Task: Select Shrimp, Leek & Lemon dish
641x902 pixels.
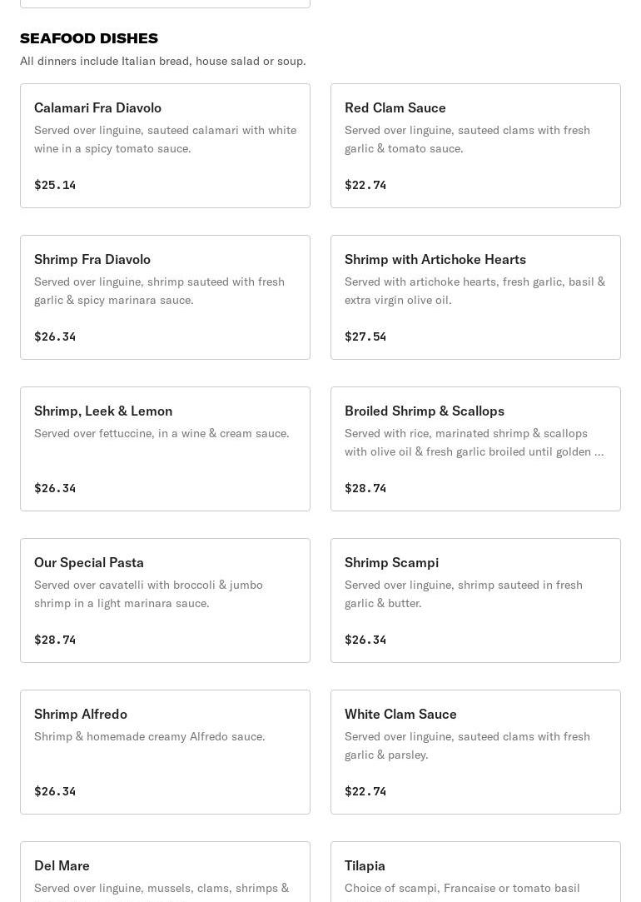Action: pos(165,449)
